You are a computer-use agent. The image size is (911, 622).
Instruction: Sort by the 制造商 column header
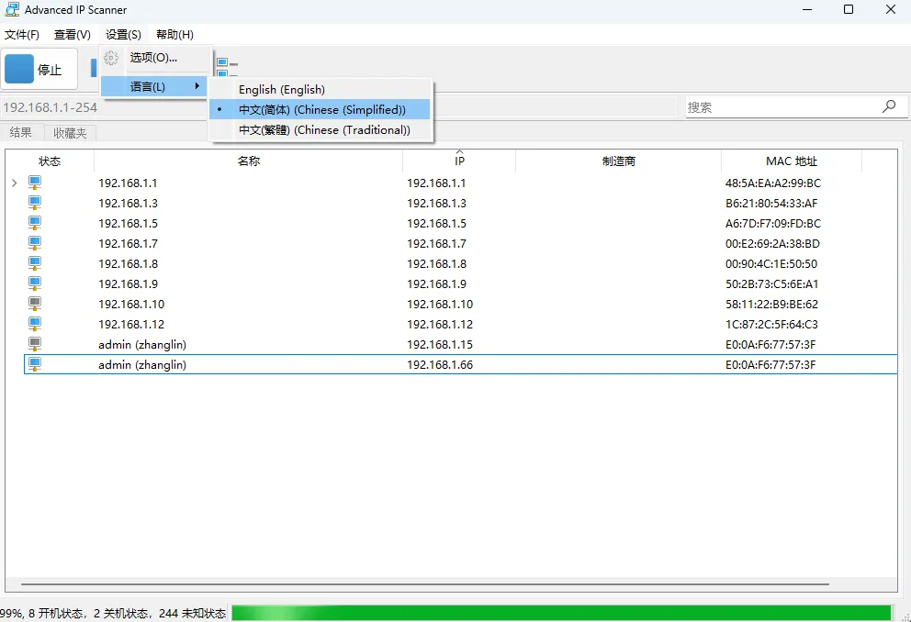tap(619, 161)
